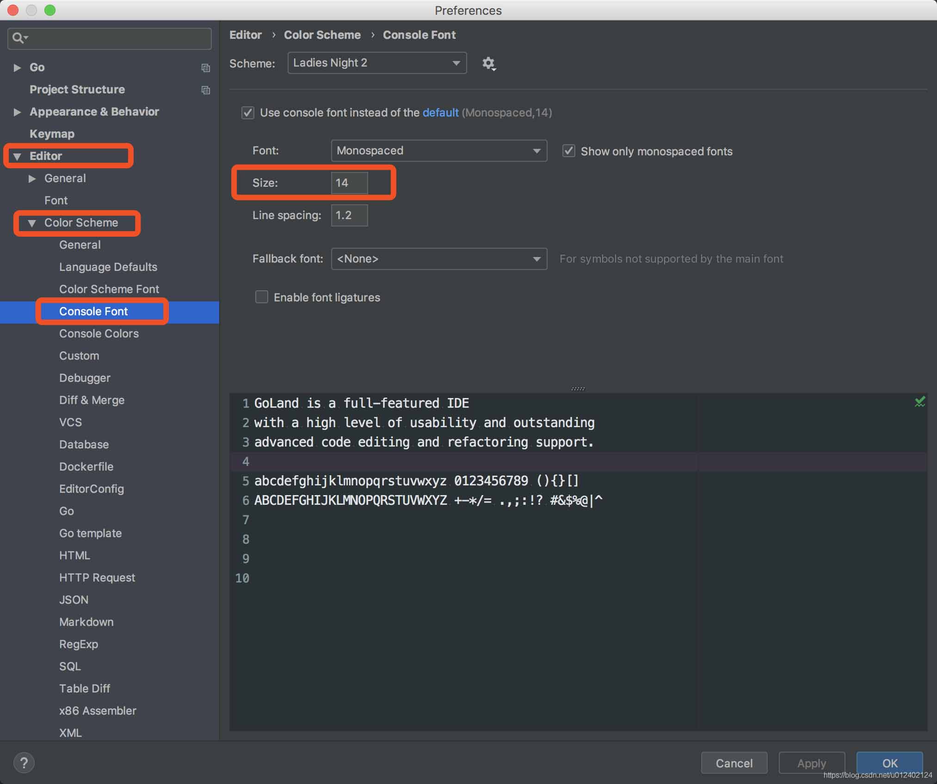The image size is (937, 784).
Task: Enable font ligatures checkbox
Action: (262, 297)
